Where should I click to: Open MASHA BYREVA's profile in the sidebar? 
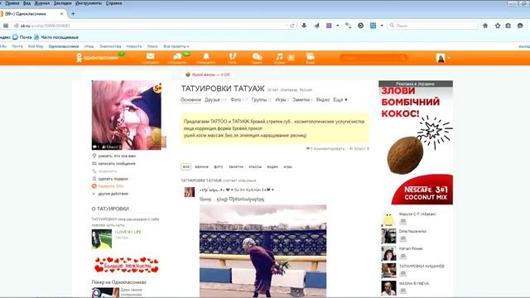point(414,283)
